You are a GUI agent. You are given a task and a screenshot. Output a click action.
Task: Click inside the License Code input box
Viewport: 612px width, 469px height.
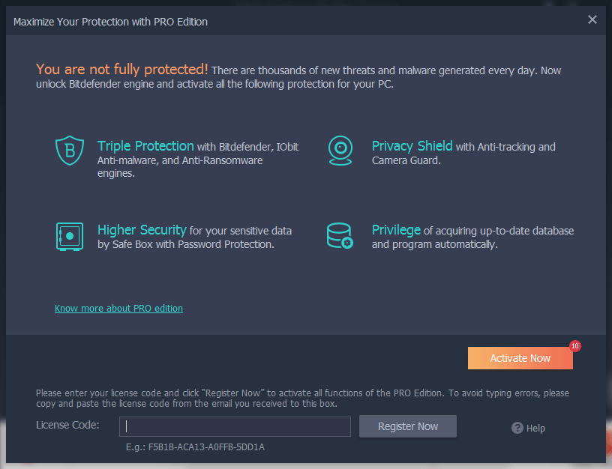pyautogui.click(x=235, y=426)
